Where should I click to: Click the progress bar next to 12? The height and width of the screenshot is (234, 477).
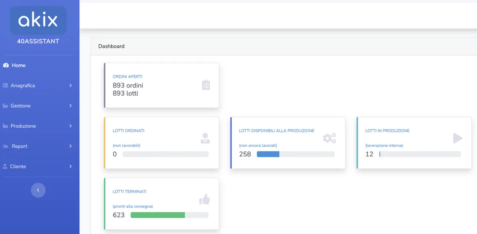tap(420, 154)
